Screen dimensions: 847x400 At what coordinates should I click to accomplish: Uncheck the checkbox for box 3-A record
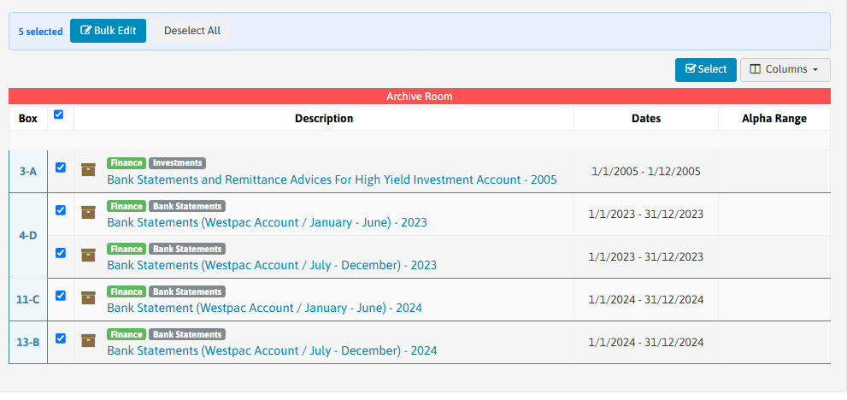coord(61,168)
